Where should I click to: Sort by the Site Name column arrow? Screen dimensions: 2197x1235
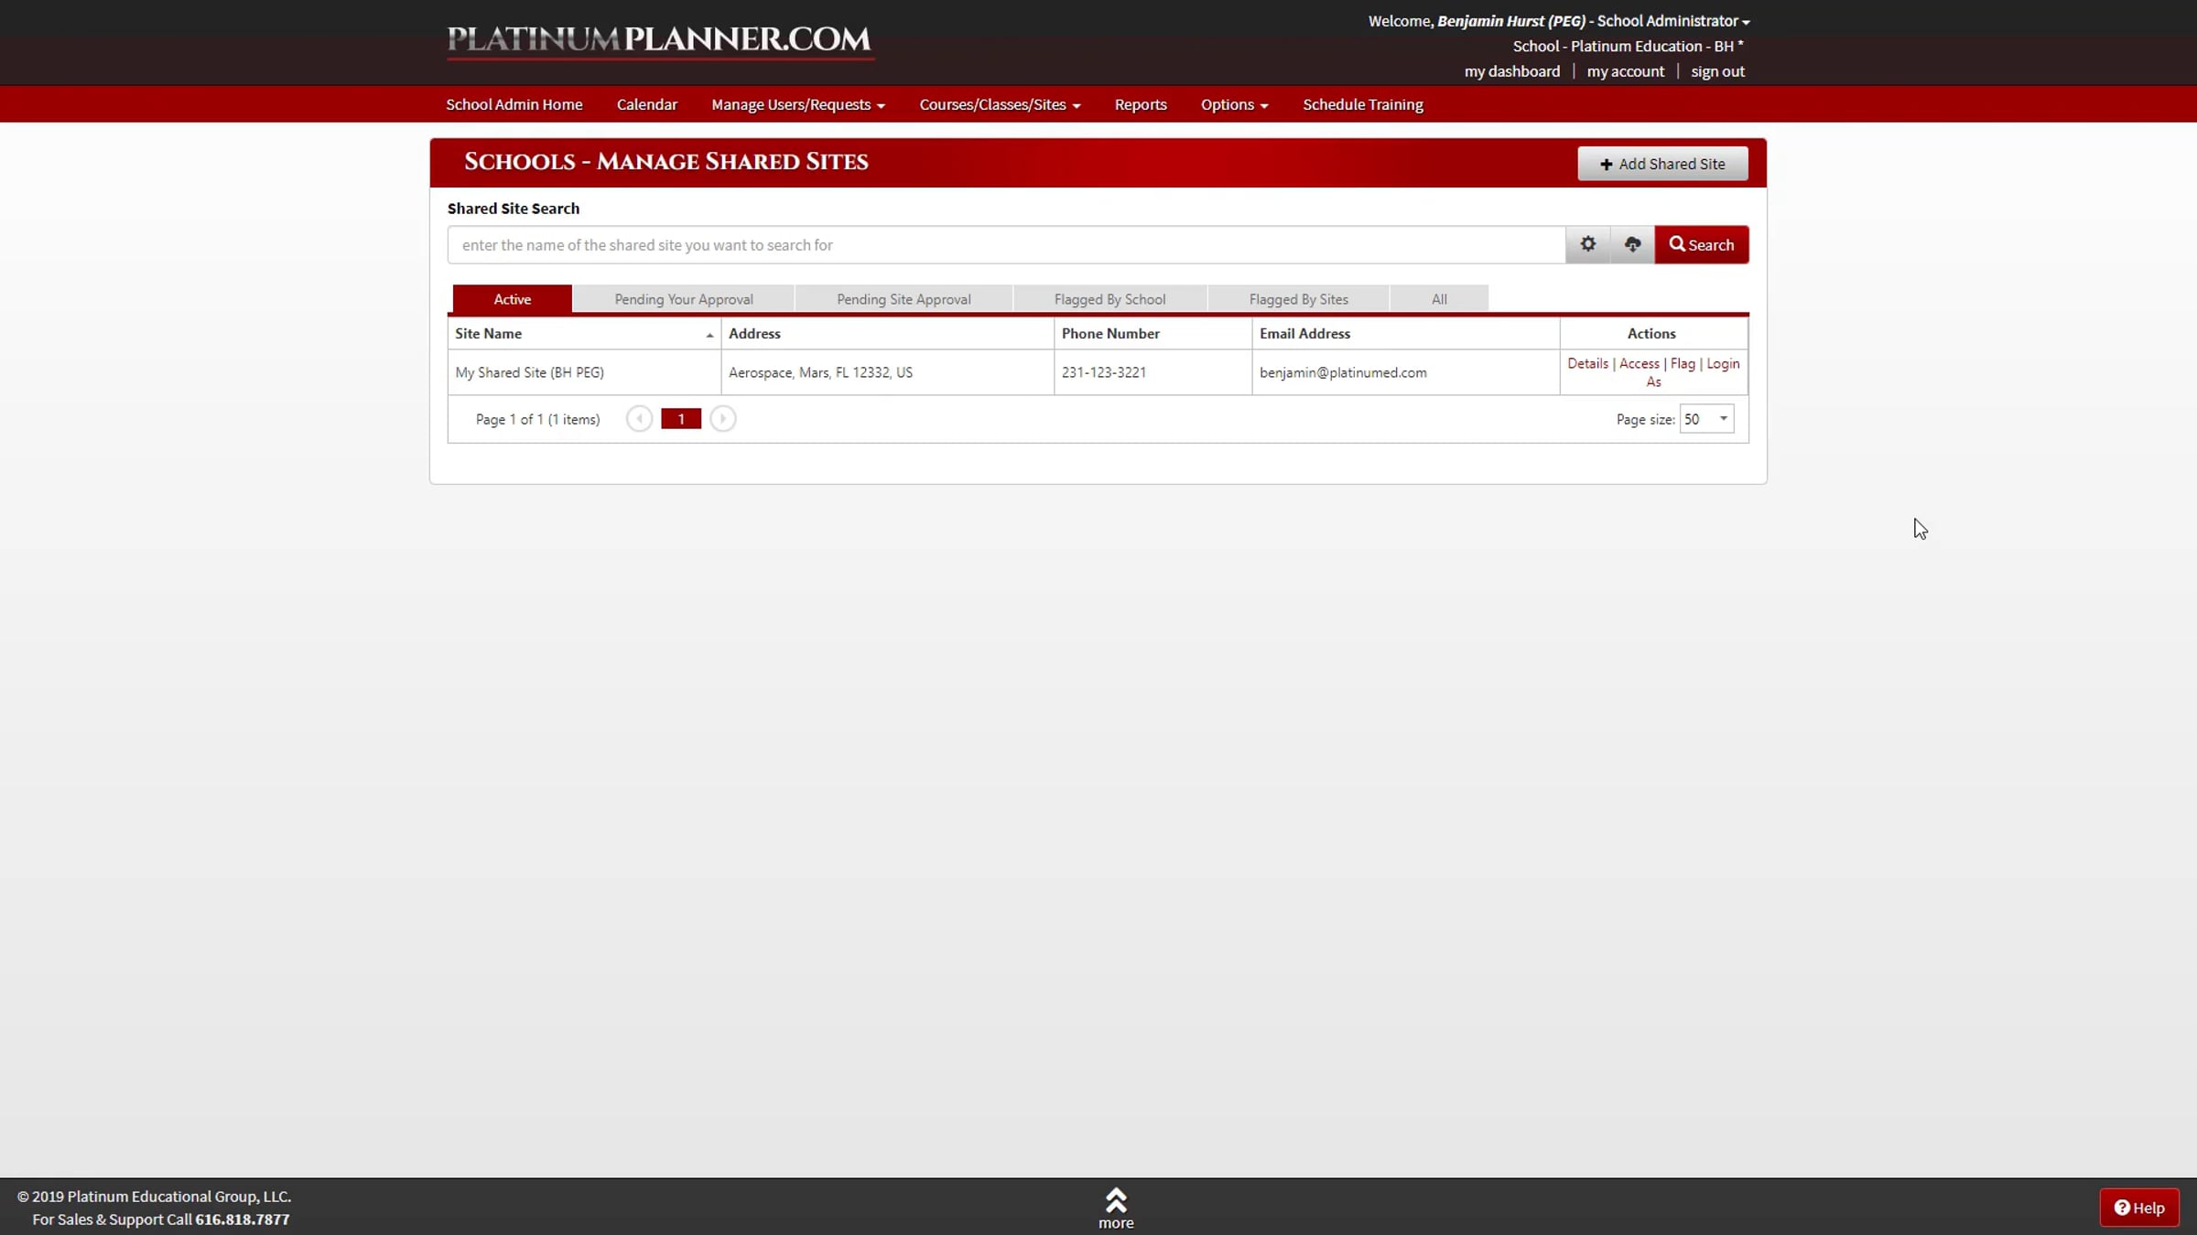tap(709, 335)
